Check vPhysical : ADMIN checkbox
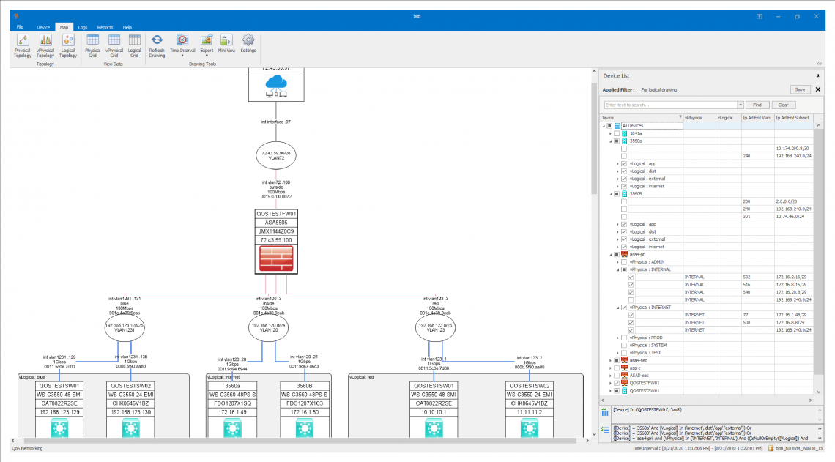The image size is (835, 462). pos(624,262)
